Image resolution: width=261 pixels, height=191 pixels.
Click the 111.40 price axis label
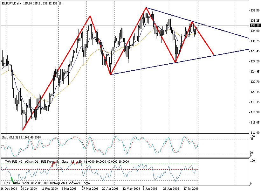point(254,132)
